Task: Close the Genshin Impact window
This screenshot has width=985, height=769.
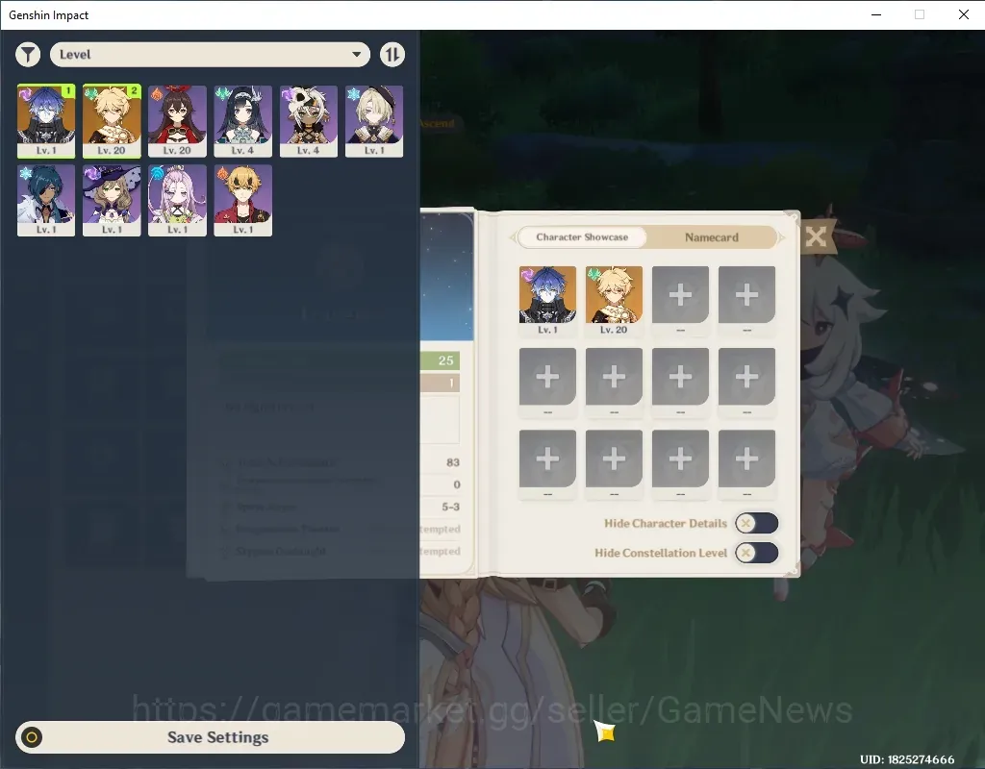Action: [964, 14]
